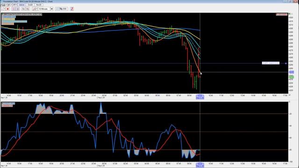Click the bar-type chart style icon before the interval box
Image resolution: width=299 pixels, height=168 pixels.
(x=34, y=9)
